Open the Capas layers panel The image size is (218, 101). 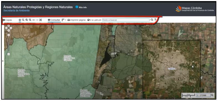click(7, 20)
